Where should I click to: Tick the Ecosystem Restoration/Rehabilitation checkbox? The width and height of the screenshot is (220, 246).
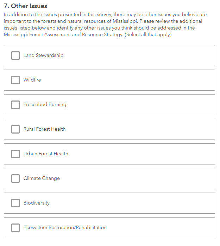coord(15,228)
